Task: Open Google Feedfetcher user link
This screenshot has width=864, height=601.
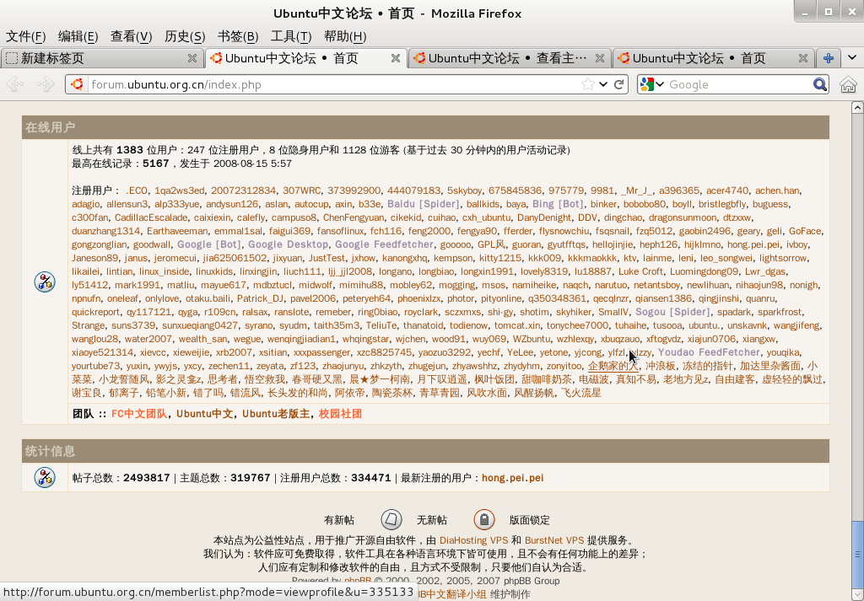Action: (384, 244)
